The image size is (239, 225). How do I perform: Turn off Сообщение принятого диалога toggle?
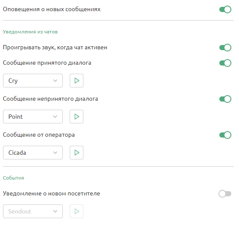pyautogui.click(x=225, y=63)
